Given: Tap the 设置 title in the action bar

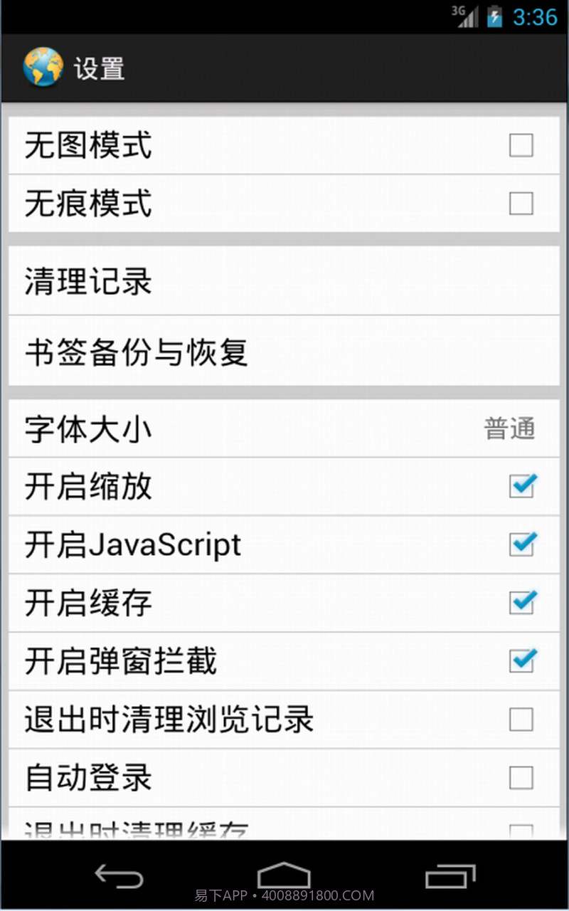Looking at the screenshot, I should click(x=102, y=67).
